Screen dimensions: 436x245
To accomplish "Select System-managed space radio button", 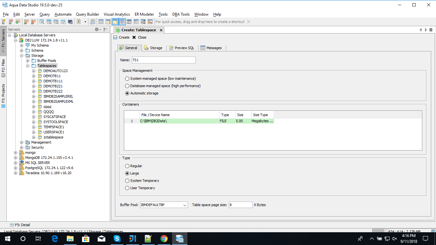I will [x=127, y=78].
